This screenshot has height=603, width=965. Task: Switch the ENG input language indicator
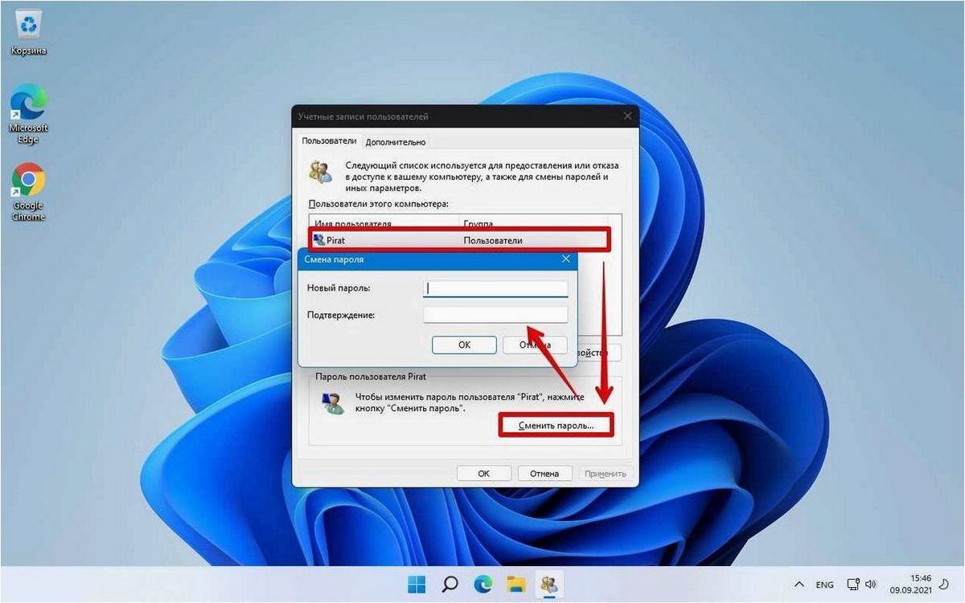pyautogui.click(x=827, y=584)
